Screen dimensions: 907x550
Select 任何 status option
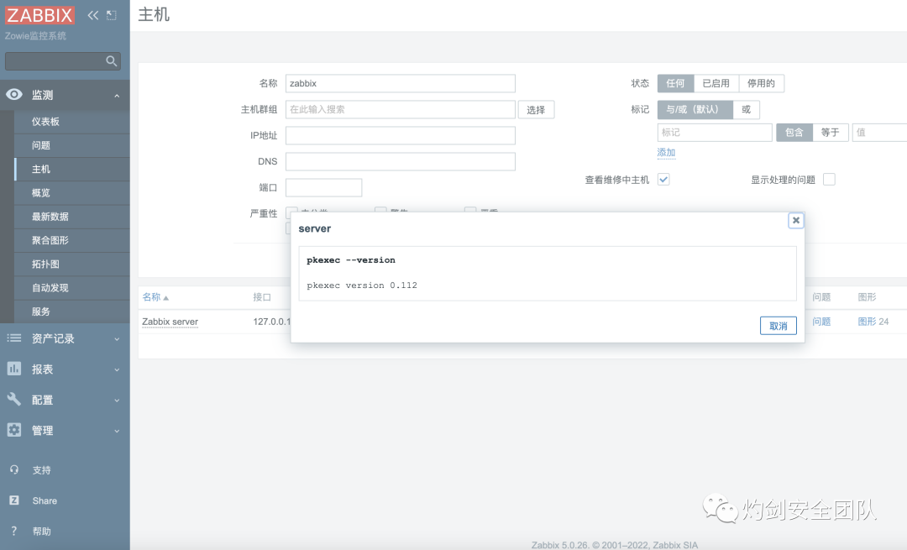[675, 83]
